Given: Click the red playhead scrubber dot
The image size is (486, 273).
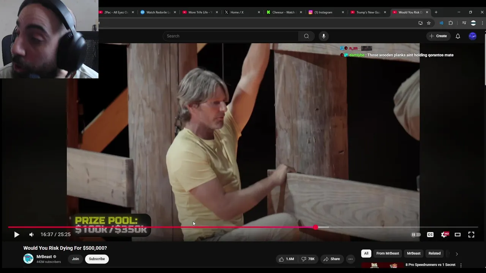Looking at the screenshot, I should (x=316, y=227).
